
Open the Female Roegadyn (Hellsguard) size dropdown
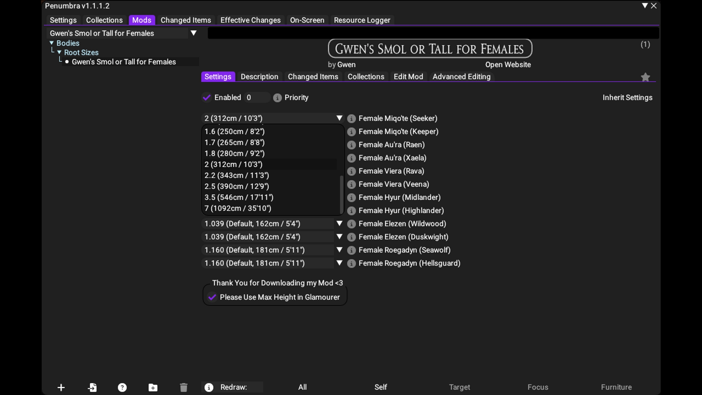click(273, 263)
